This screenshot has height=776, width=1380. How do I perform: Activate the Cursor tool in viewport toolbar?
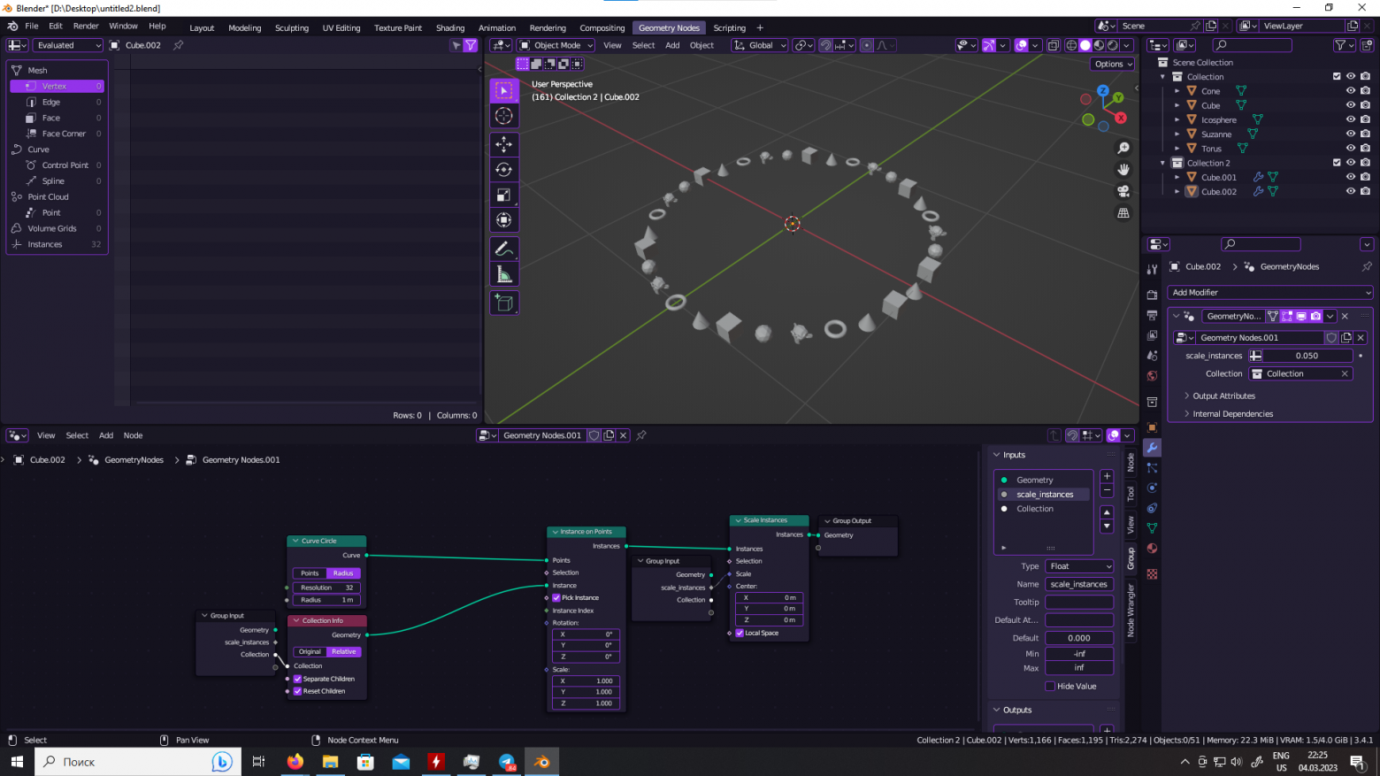tap(504, 116)
